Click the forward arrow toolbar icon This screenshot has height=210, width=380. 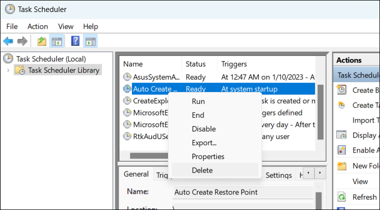pos(22,41)
